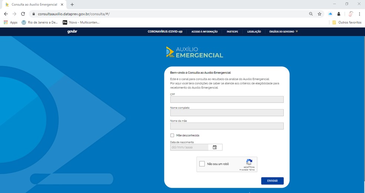Open Acesso à Informação menu item

(x=204, y=31)
